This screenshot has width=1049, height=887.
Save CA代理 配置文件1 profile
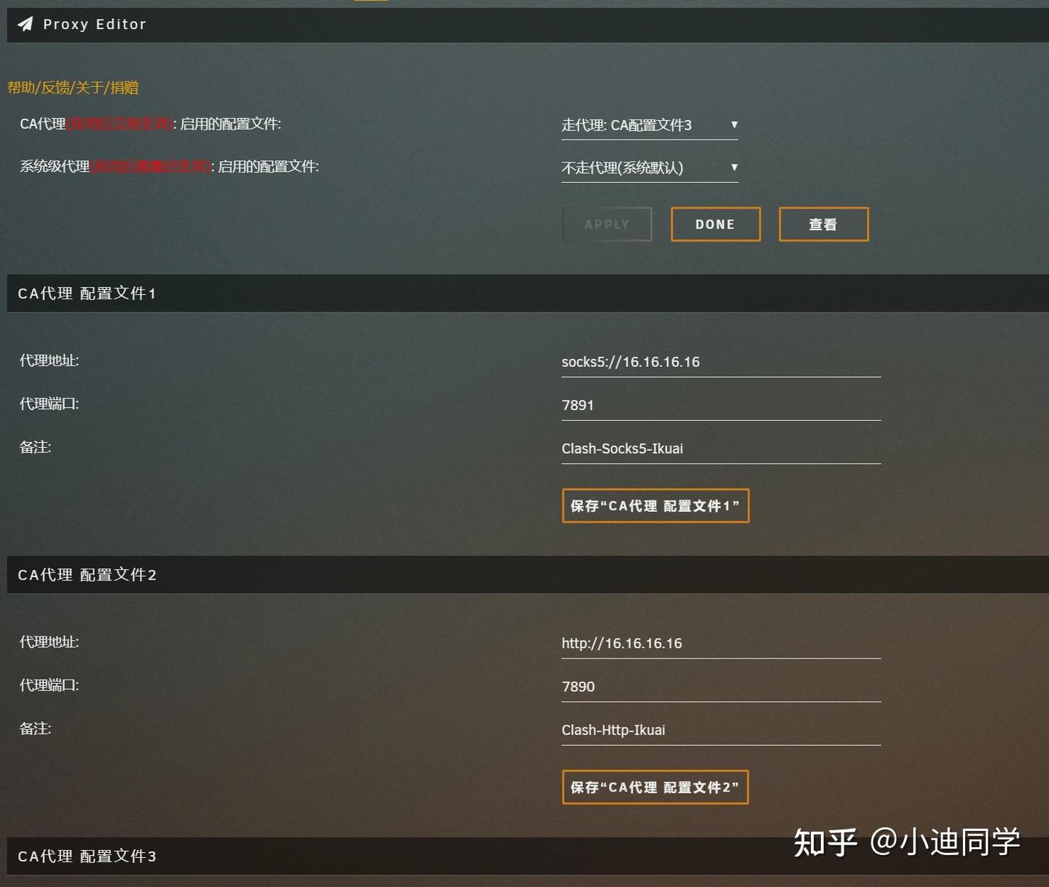pyautogui.click(x=655, y=505)
